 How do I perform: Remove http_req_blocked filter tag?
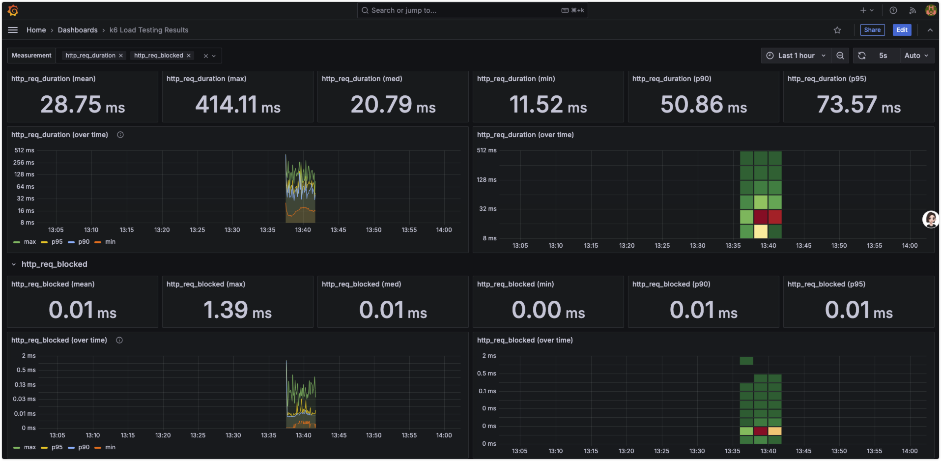click(189, 56)
